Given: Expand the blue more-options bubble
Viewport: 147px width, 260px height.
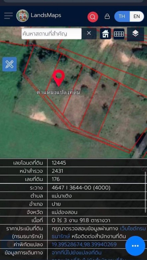Looking at the screenshot, I should click(x=135, y=246).
